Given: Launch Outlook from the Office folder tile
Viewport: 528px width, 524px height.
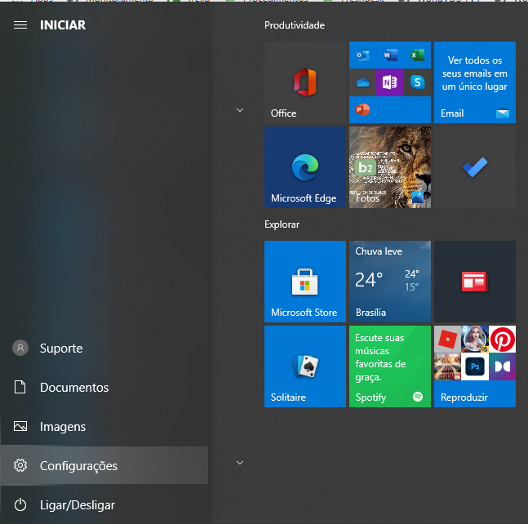Looking at the screenshot, I should coord(362,55).
